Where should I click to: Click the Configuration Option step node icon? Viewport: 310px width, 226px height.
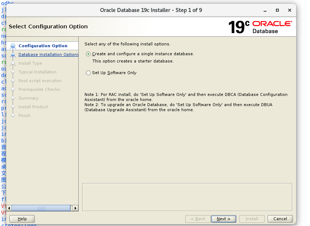tap(13, 46)
